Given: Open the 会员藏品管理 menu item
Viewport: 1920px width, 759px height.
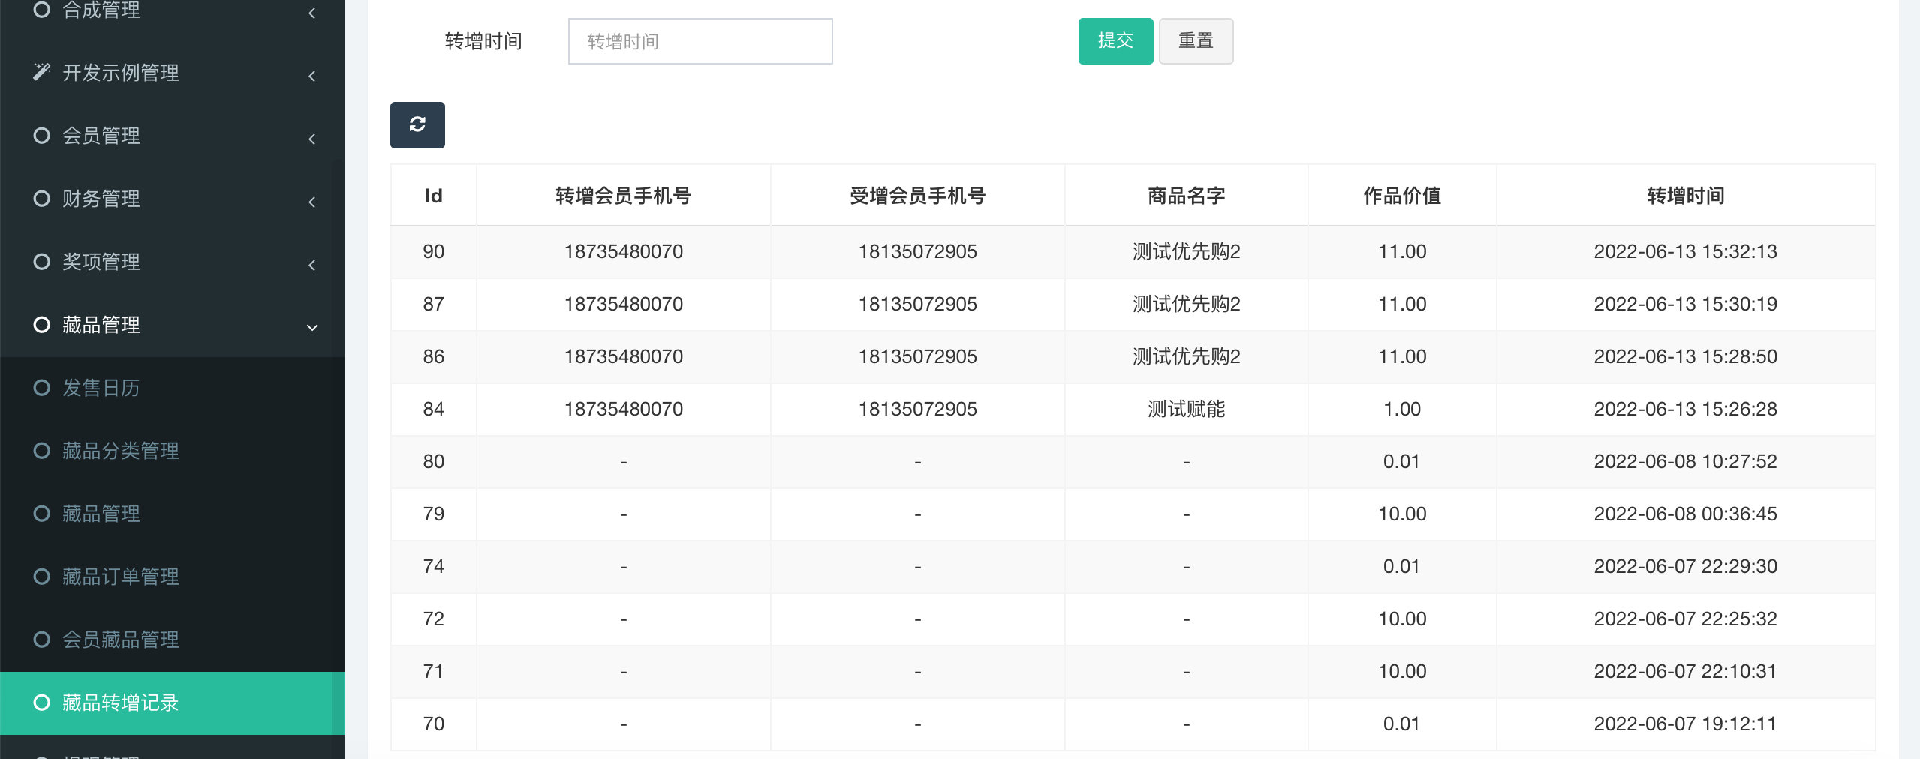Looking at the screenshot, I should [x=120, y=640].
